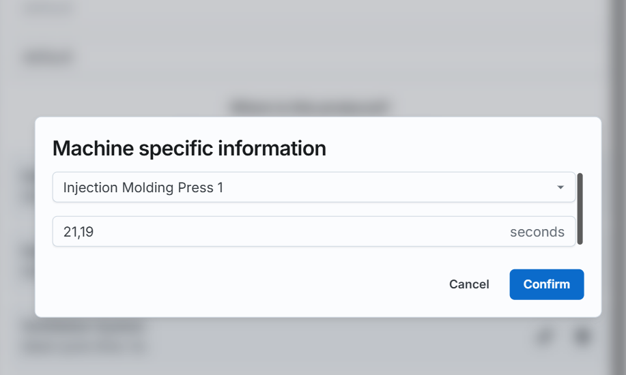Click the 'Machine specific information' heading
This screenshot has width=626, height=375.
[x=189, y=149]
